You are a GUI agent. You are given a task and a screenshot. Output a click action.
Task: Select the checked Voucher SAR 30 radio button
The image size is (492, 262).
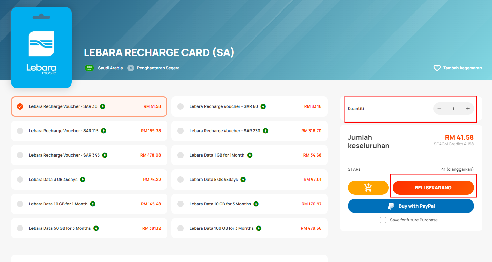tap(20, 106)
